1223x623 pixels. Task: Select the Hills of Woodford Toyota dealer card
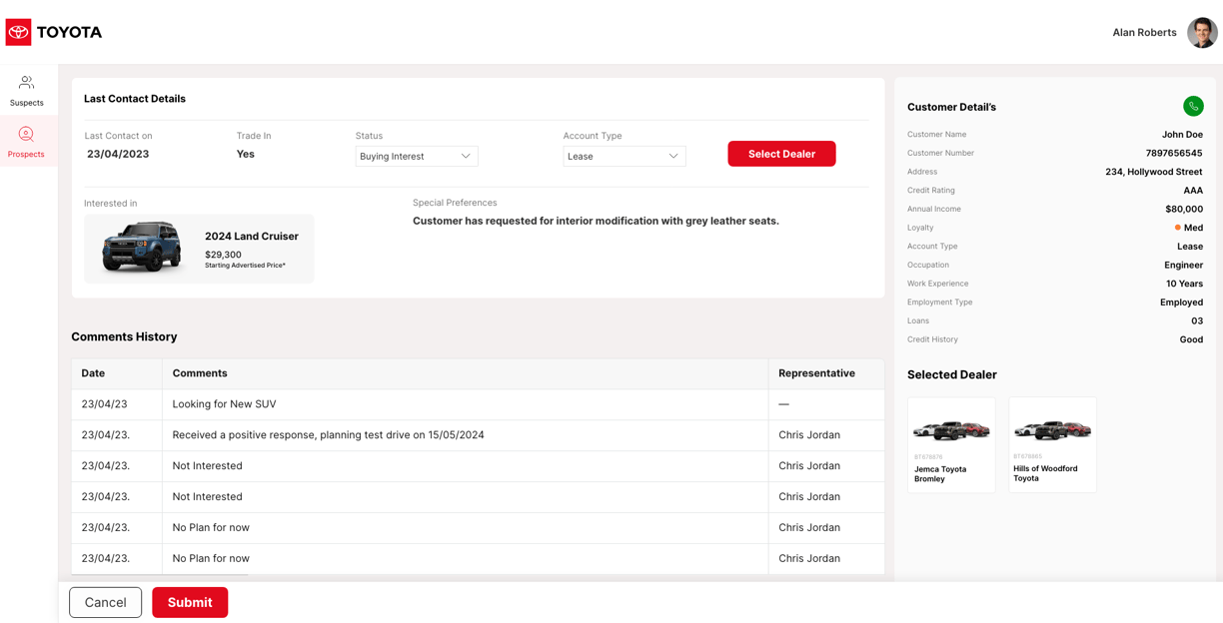[x=1053, y=445]
